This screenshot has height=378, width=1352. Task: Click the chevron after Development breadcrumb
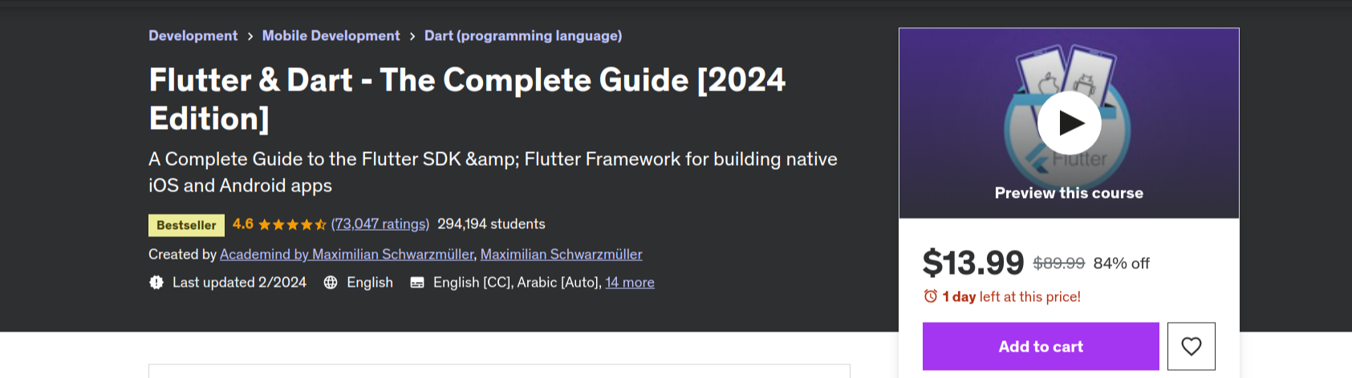pyautogui.click(x=250, y=36)
